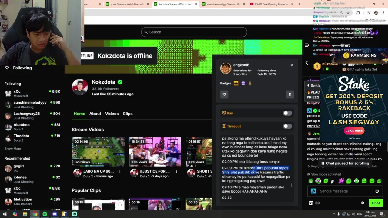Image resolution: width=388 pixels, height=218 pixels.
Task: Open chat settings gear icon
Action: [363, 203]
